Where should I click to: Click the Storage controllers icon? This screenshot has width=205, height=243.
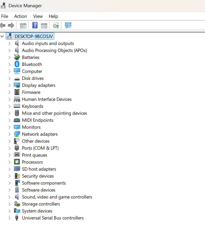(x=17, y=204)
